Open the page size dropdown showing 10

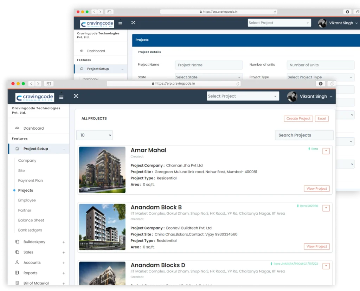point(94,135)
